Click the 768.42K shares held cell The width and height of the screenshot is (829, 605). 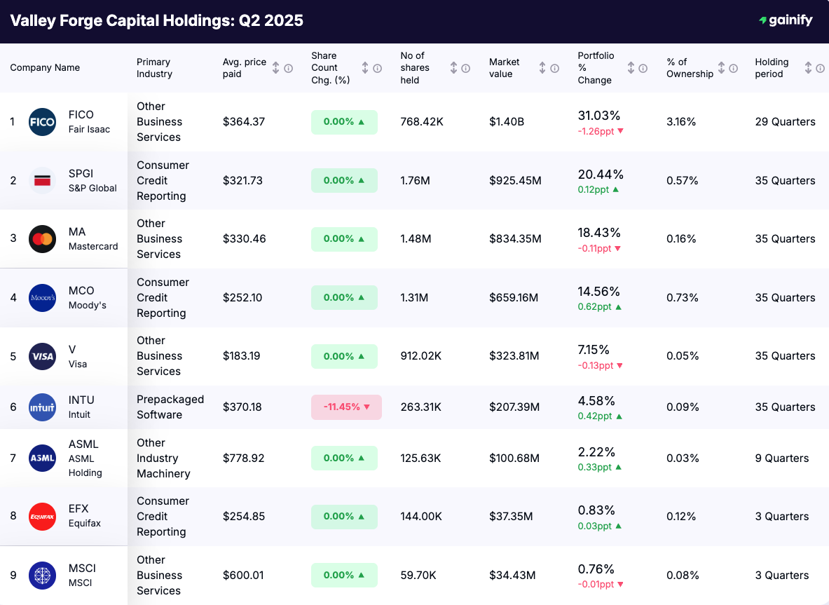[421, 122]
